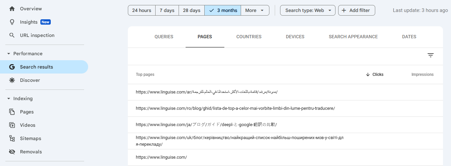
Task: Select the https://www.linguise.com/ homepage row
Action: pos(285,157)
